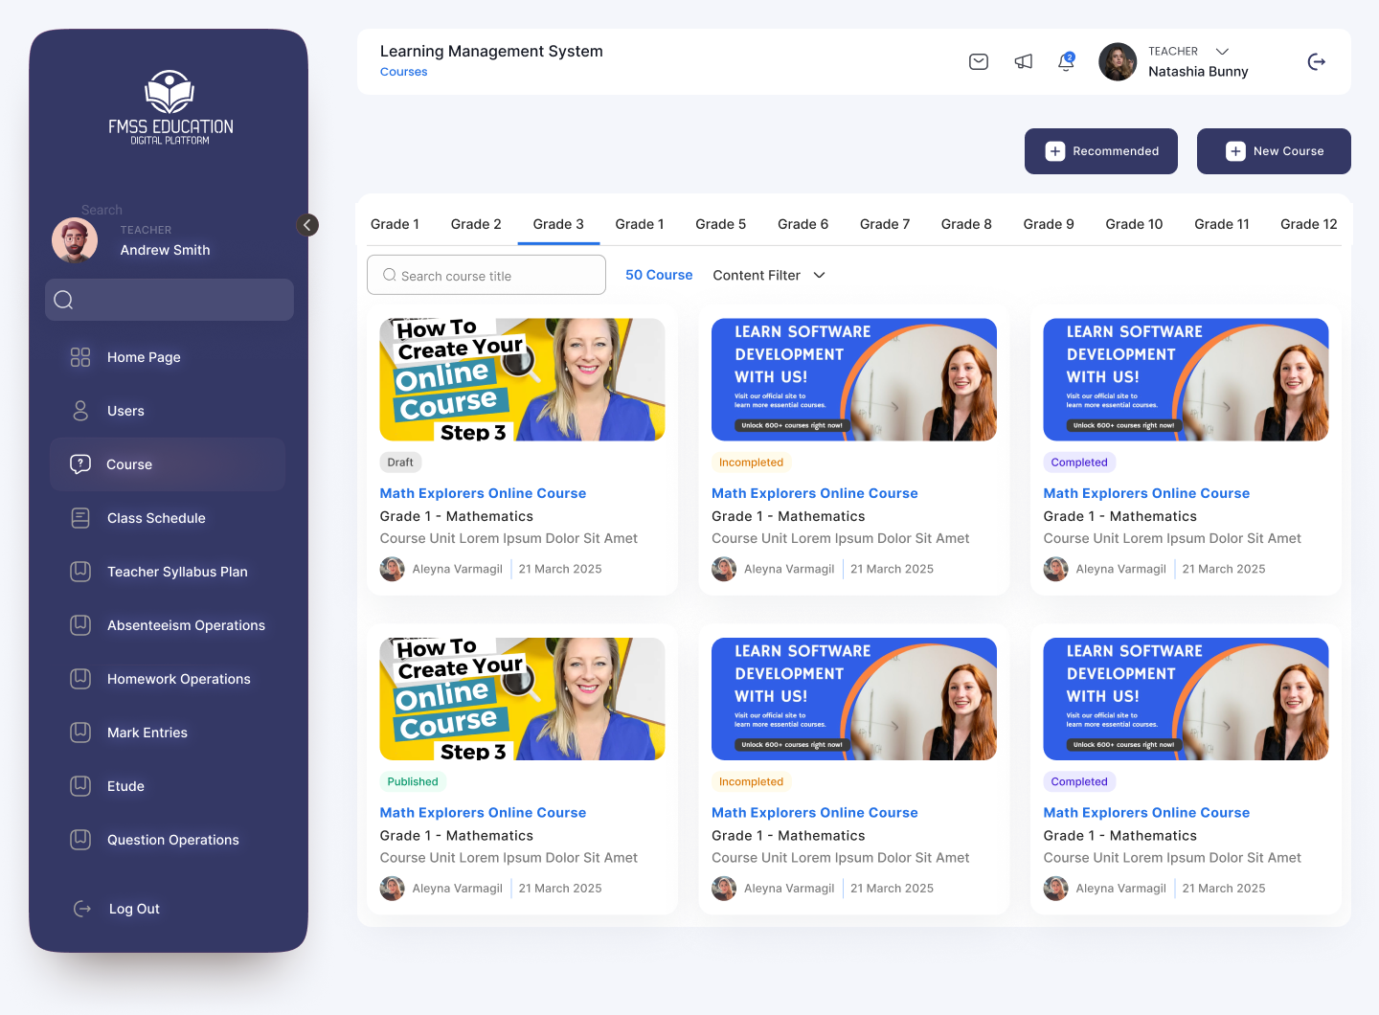
Task: Select Mark Entries in the sidebar
Action: [147, 733]
